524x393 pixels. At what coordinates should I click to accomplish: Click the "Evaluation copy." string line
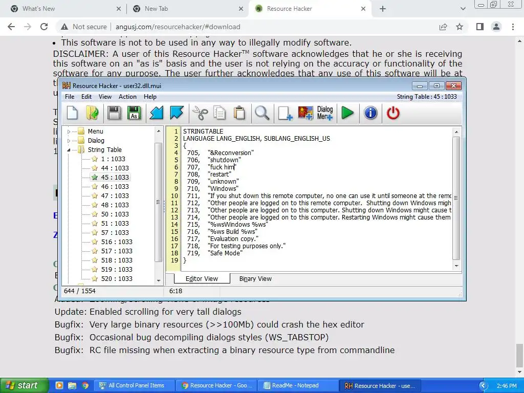pyautogui.click(x=233, y=239)
